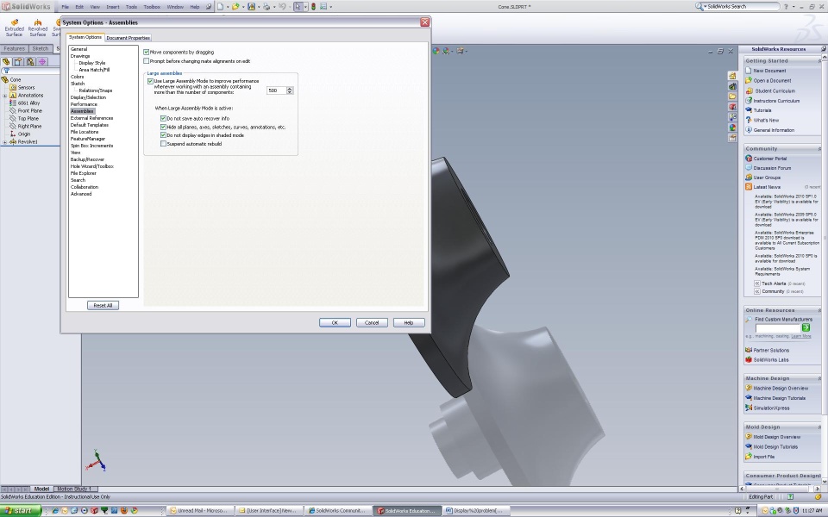Viewport: 828px width, 517px height.
Task: Click the Save toolbar icon
Action: (x=251, y=7)
